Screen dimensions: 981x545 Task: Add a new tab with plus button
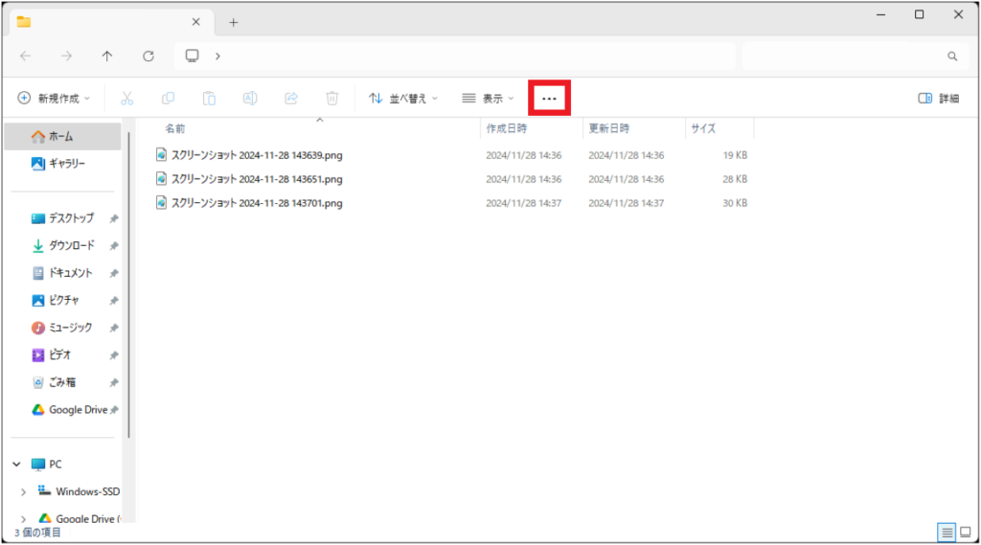[233, 22]
